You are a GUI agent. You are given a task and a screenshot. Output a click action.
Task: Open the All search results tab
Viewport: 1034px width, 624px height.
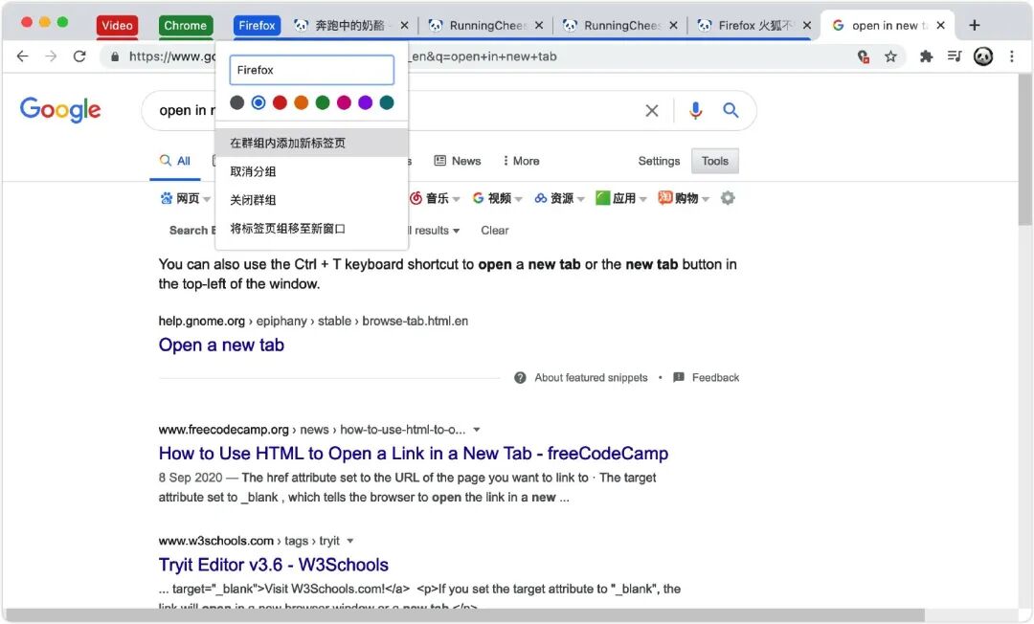(x=175, y=161)
